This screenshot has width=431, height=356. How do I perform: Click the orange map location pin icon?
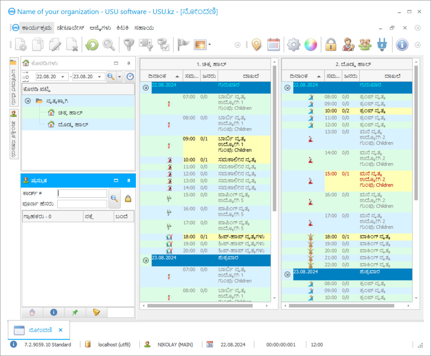257,45
